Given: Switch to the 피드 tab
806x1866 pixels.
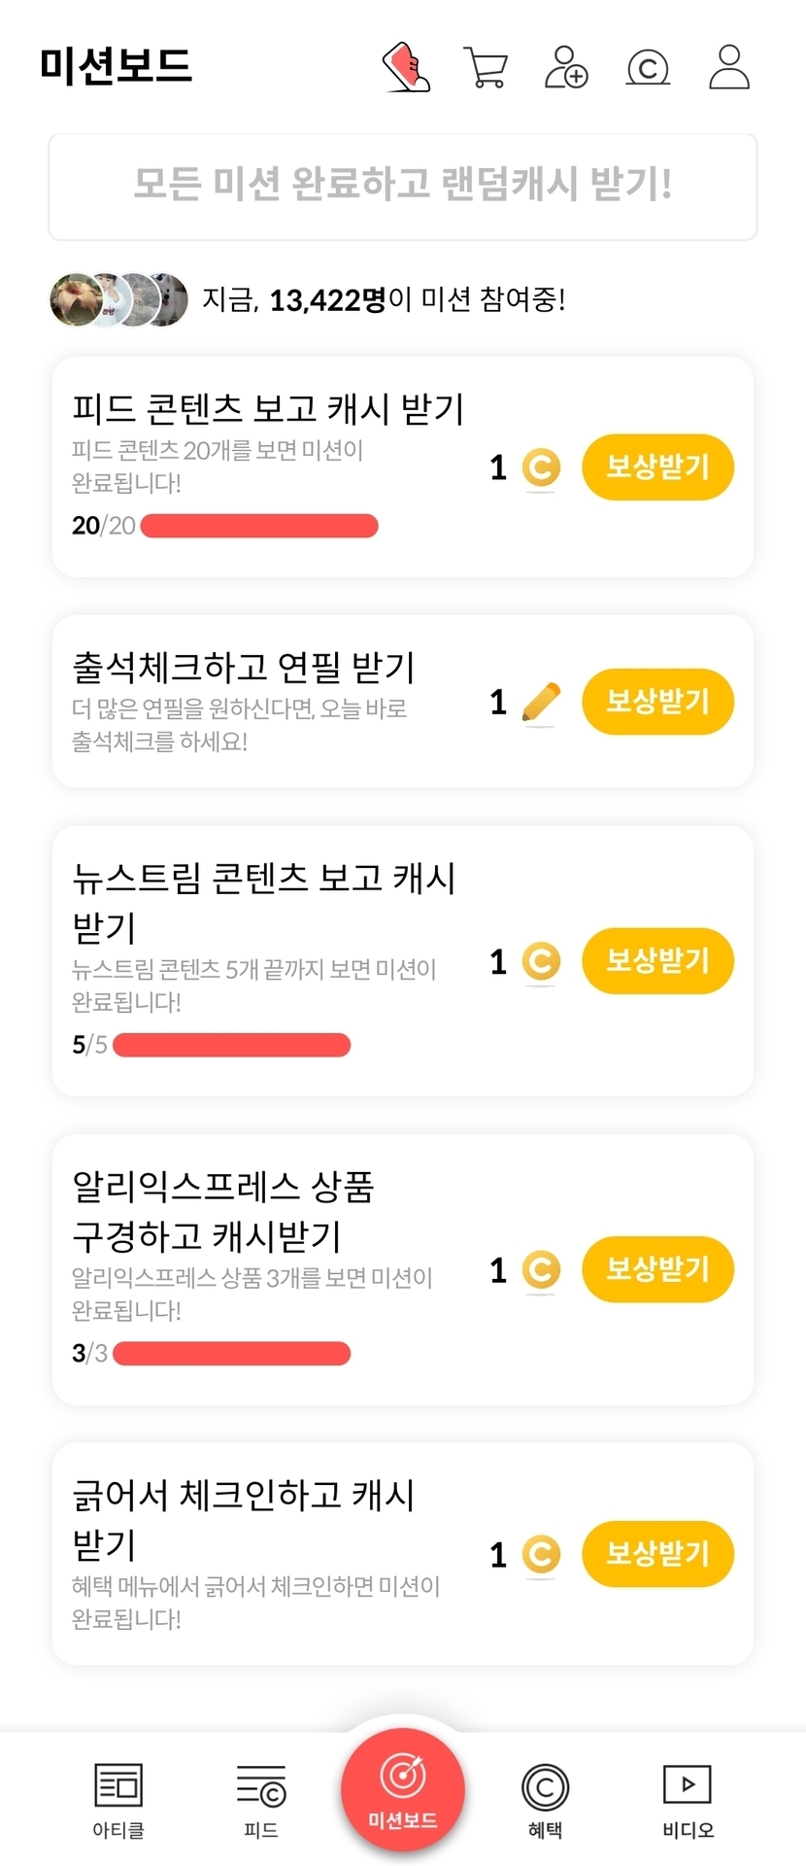Looking at the screenshot, I should tap(260, 1801).
